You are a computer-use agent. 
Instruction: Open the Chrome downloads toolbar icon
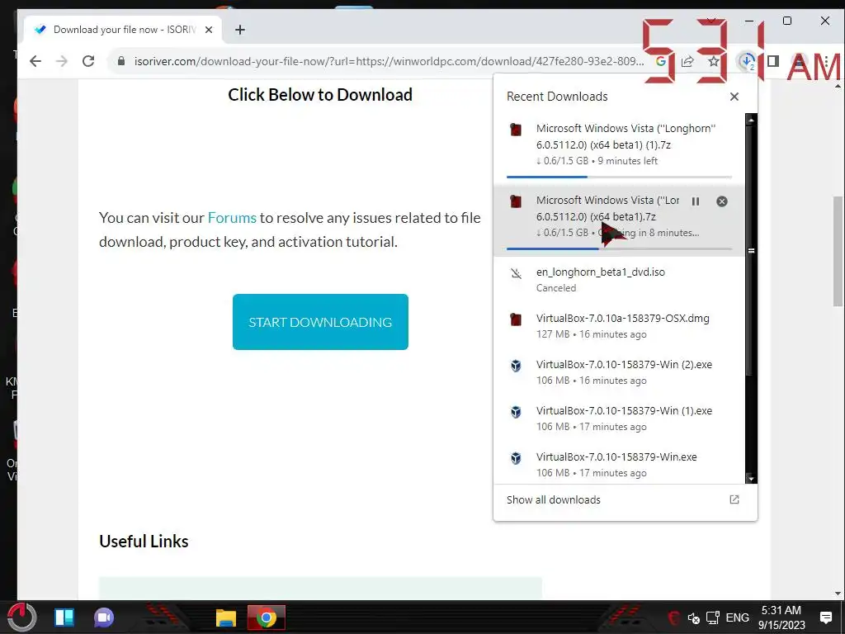tap(746, 61)
